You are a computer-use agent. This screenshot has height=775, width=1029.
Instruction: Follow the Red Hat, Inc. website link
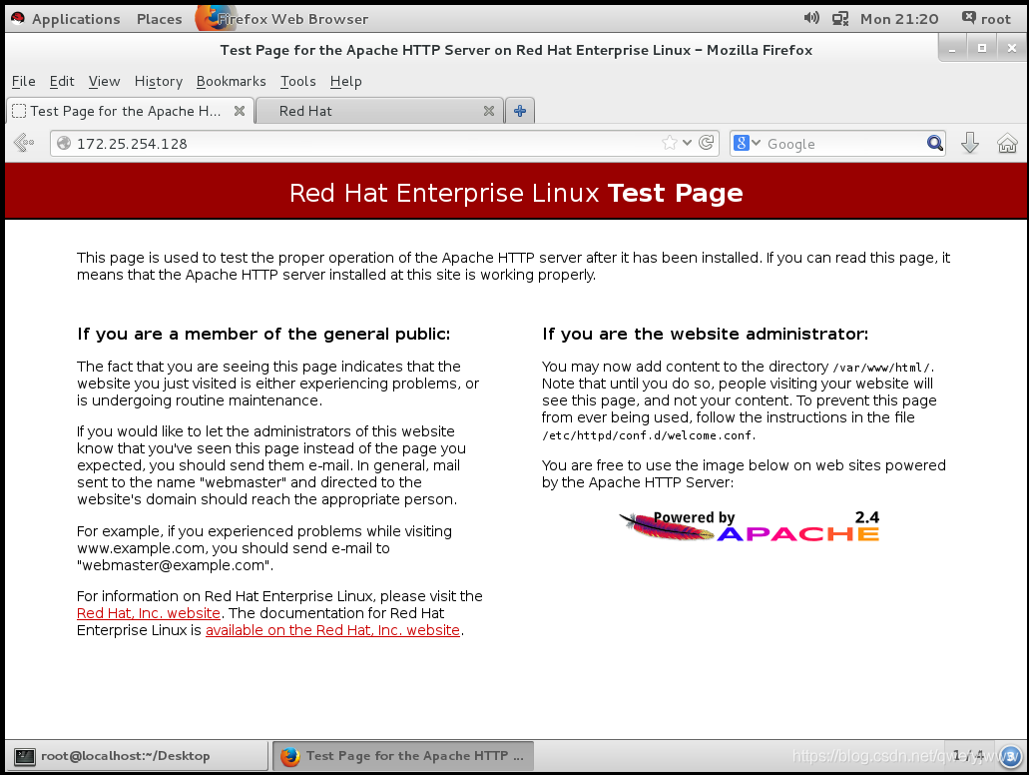point(149,613)
